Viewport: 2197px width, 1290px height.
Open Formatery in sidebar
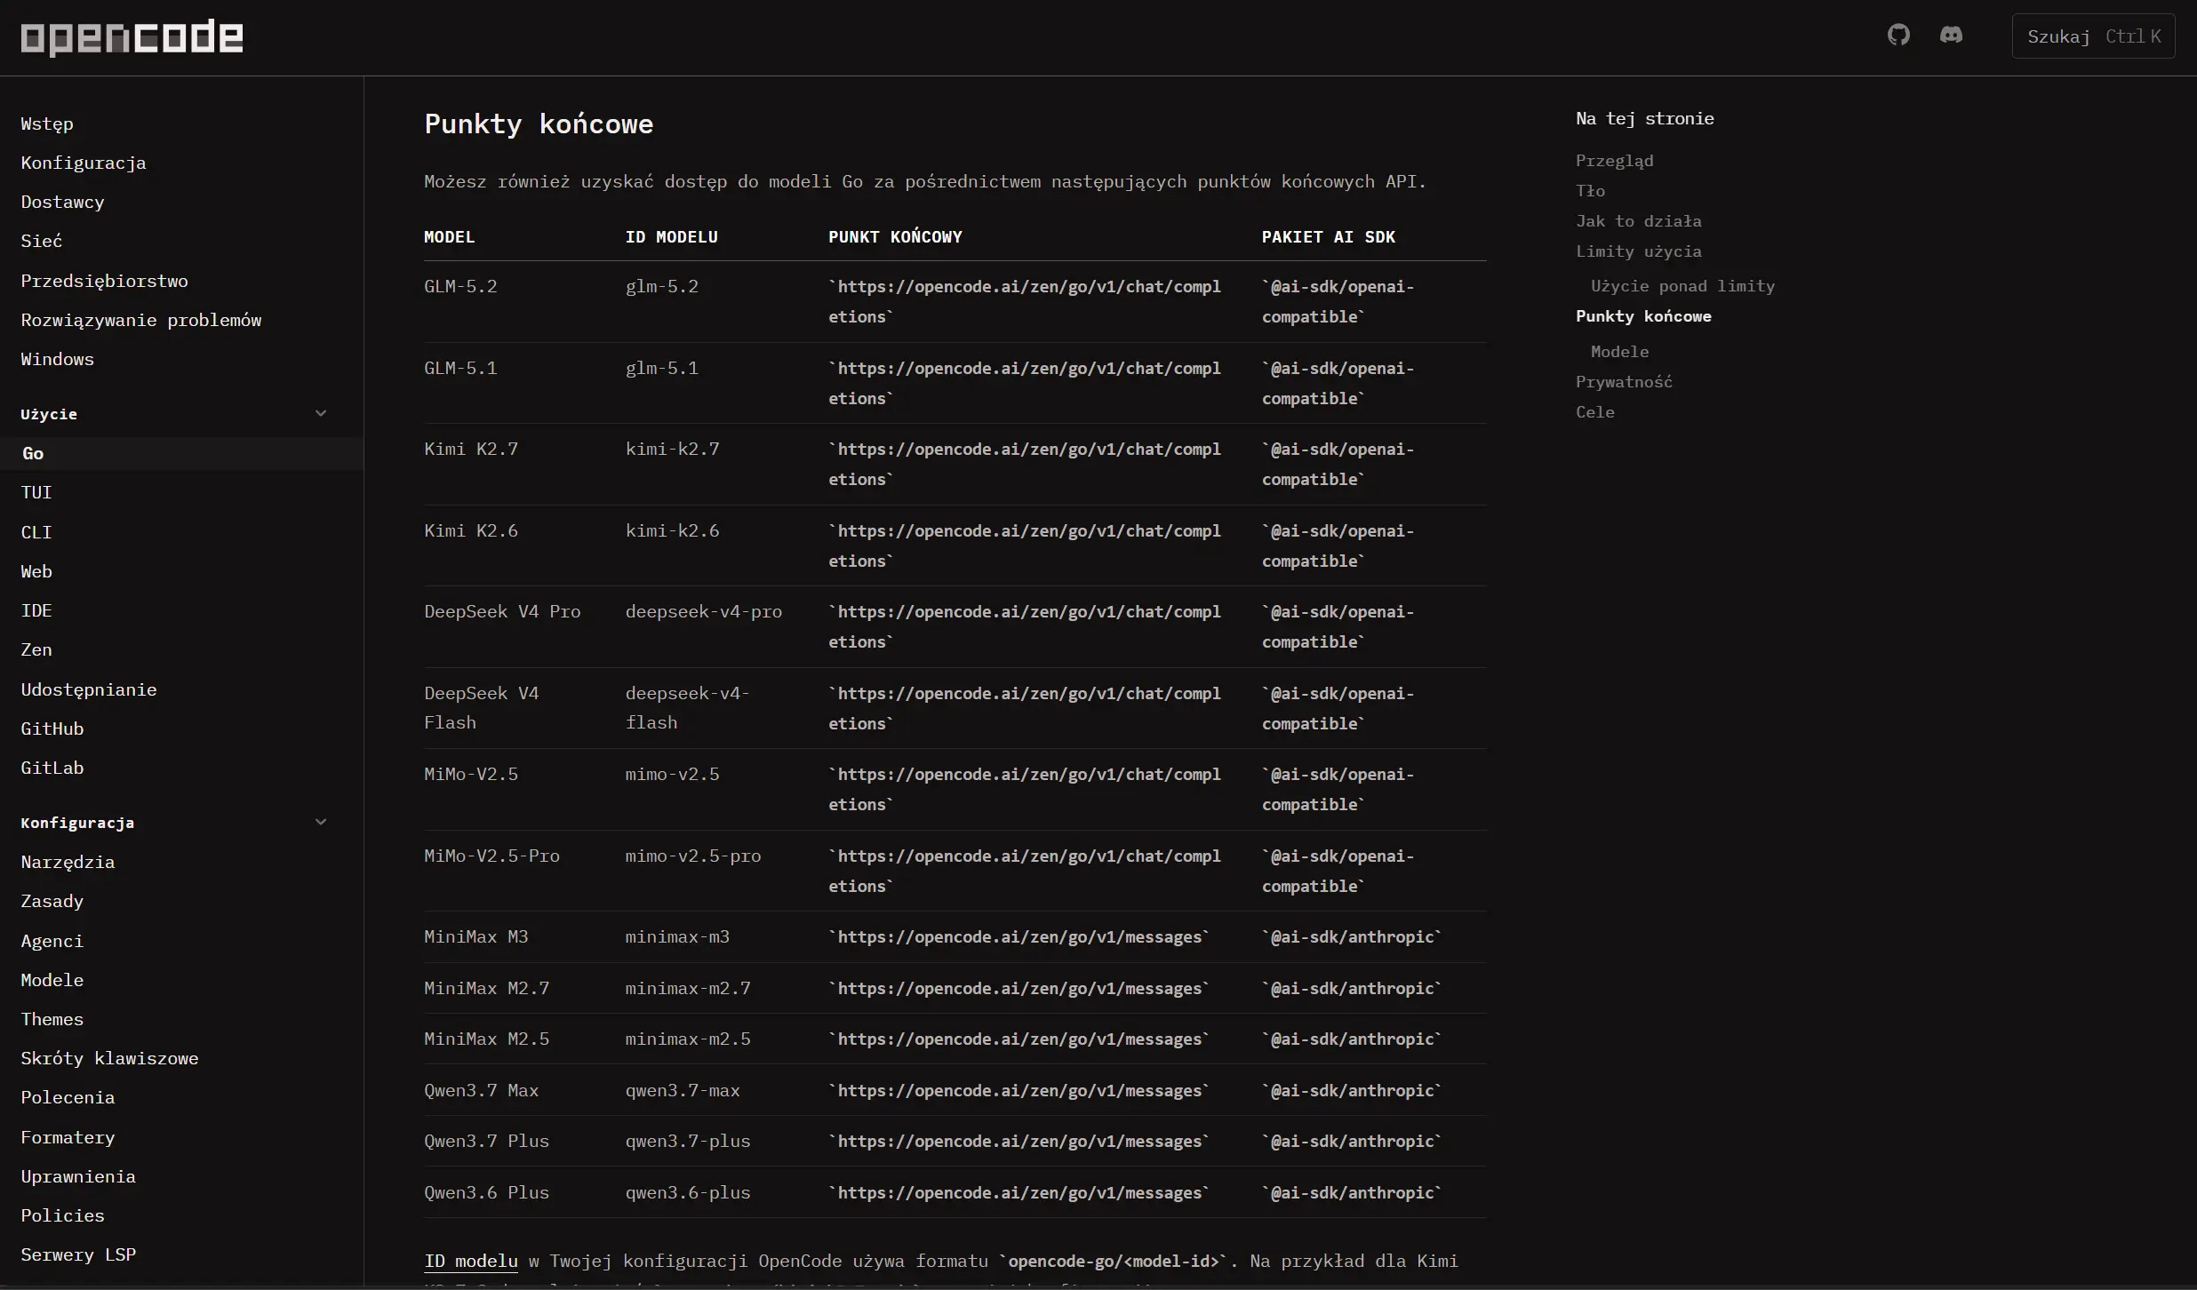(68, 1137)
